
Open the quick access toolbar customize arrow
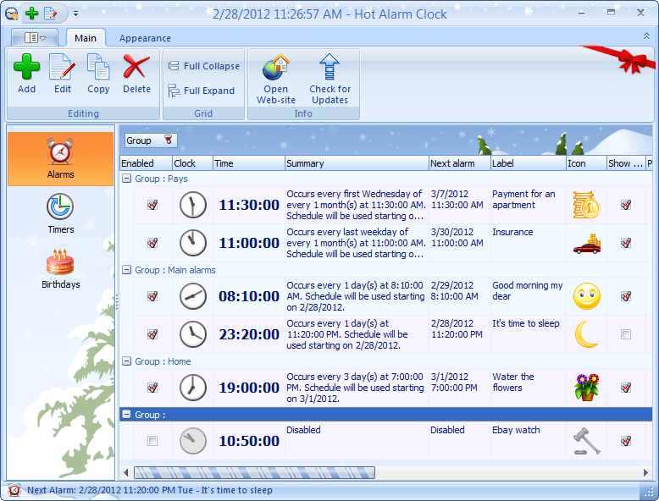coord(75,14)
